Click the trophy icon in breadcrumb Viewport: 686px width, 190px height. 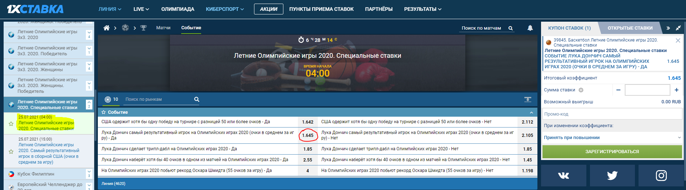click(144, 28)
